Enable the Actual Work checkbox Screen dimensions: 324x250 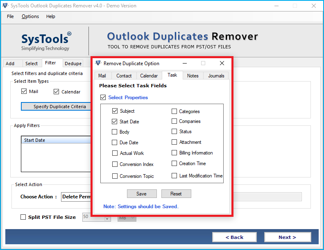pos(115,153)
